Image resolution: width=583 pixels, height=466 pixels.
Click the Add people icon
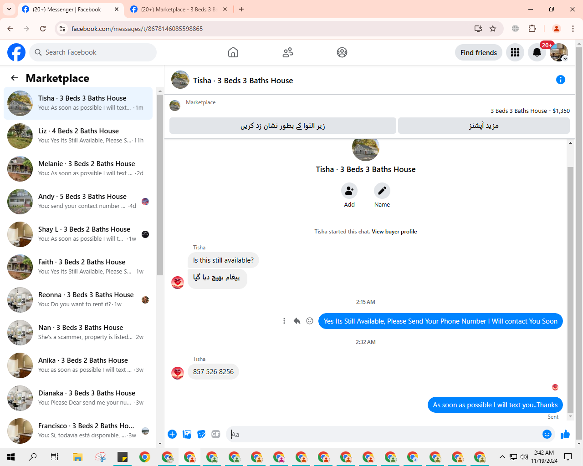(349, 191)
